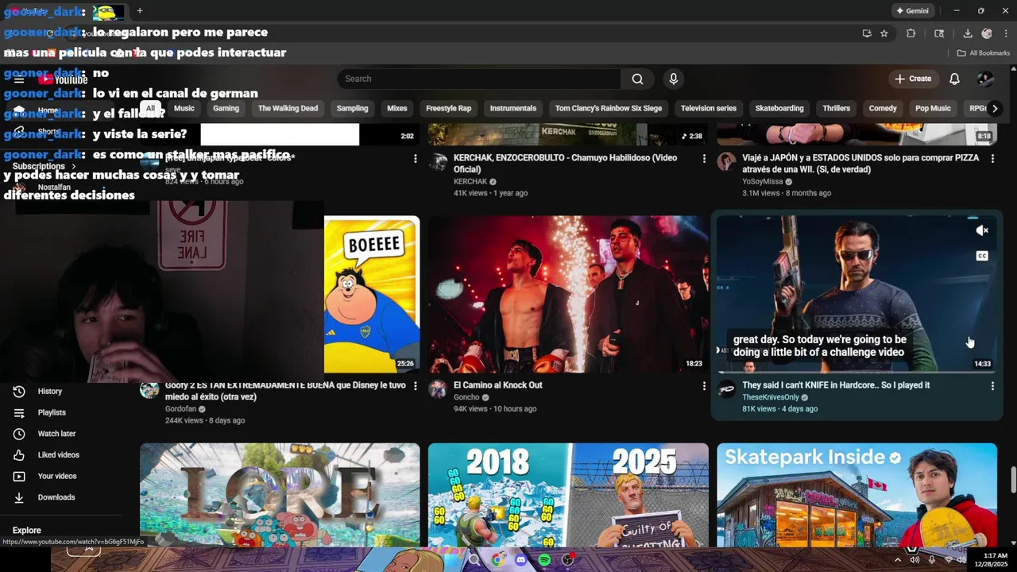Open options for Goofy 2 video
1017x572 pixels.
point(415,386)
